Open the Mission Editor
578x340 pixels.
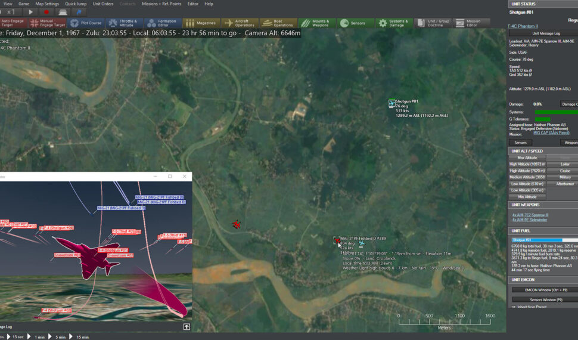468,23
